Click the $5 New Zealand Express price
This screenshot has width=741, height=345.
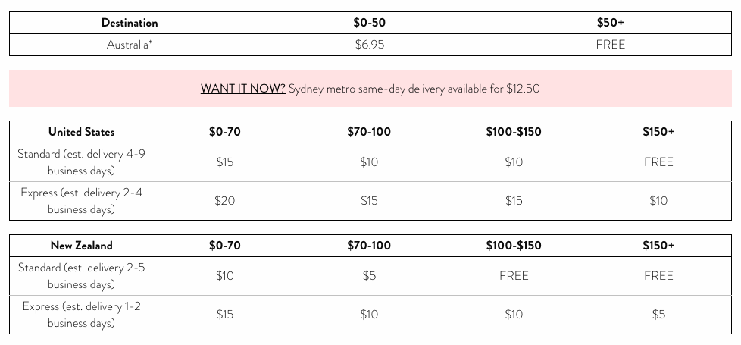tap(658, 315)
